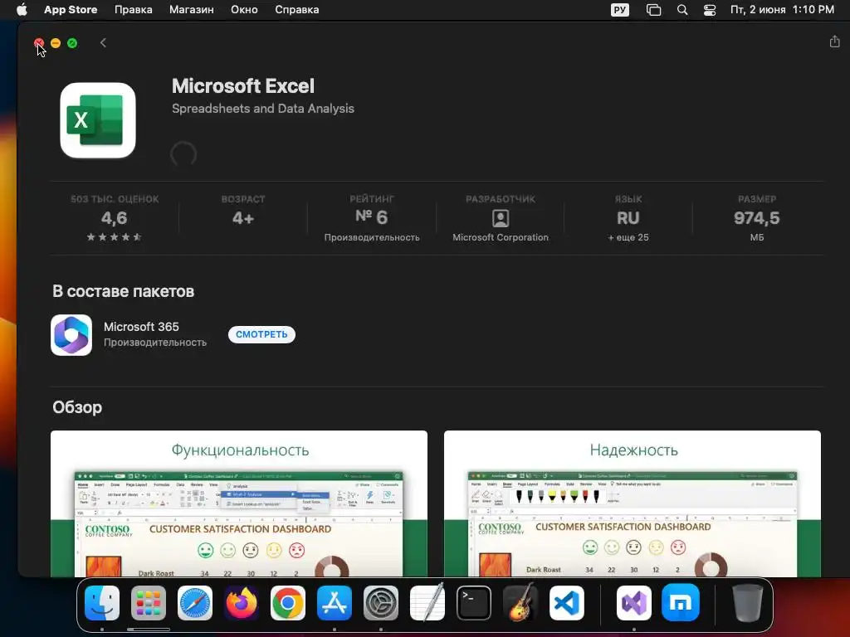Open the share icon in App Store window
850x637 pixels.
(834, 41)
